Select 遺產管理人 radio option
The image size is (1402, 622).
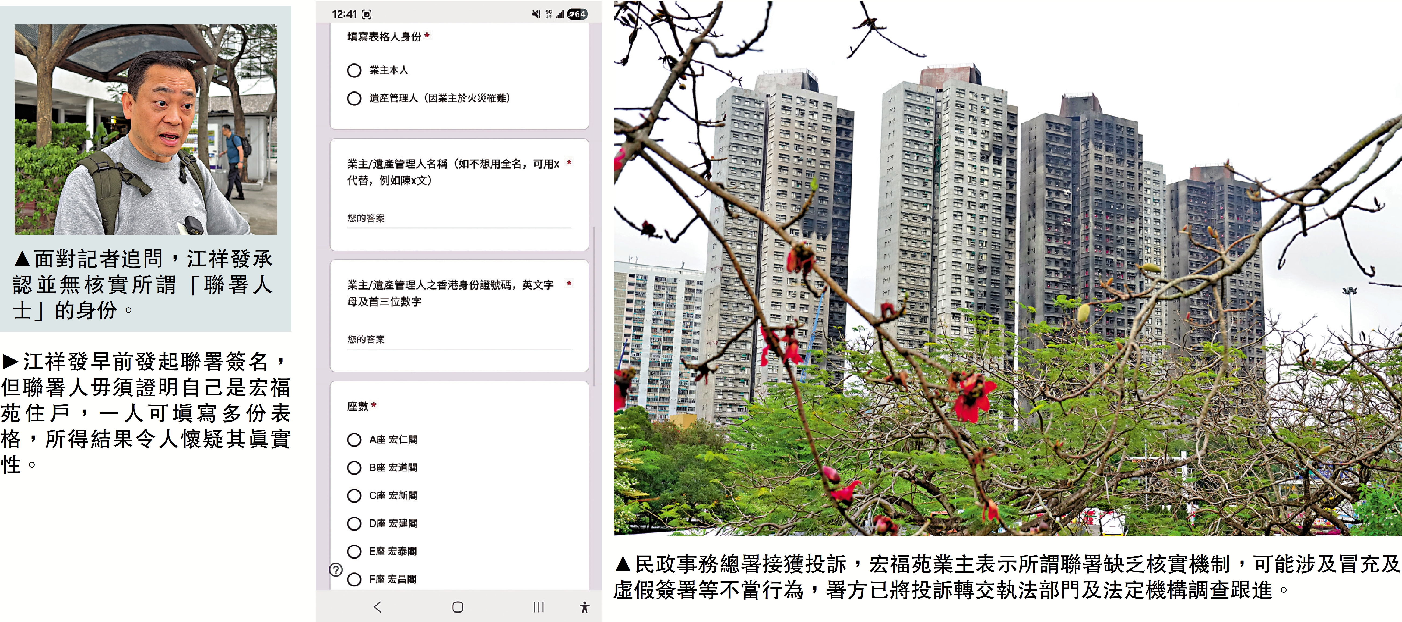[354, 98]
